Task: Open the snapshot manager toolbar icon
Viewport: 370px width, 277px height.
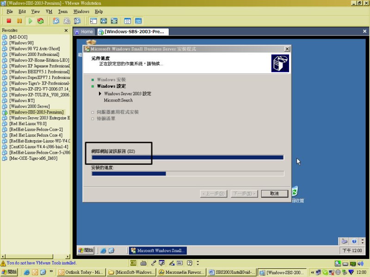Action: (77, 21)
